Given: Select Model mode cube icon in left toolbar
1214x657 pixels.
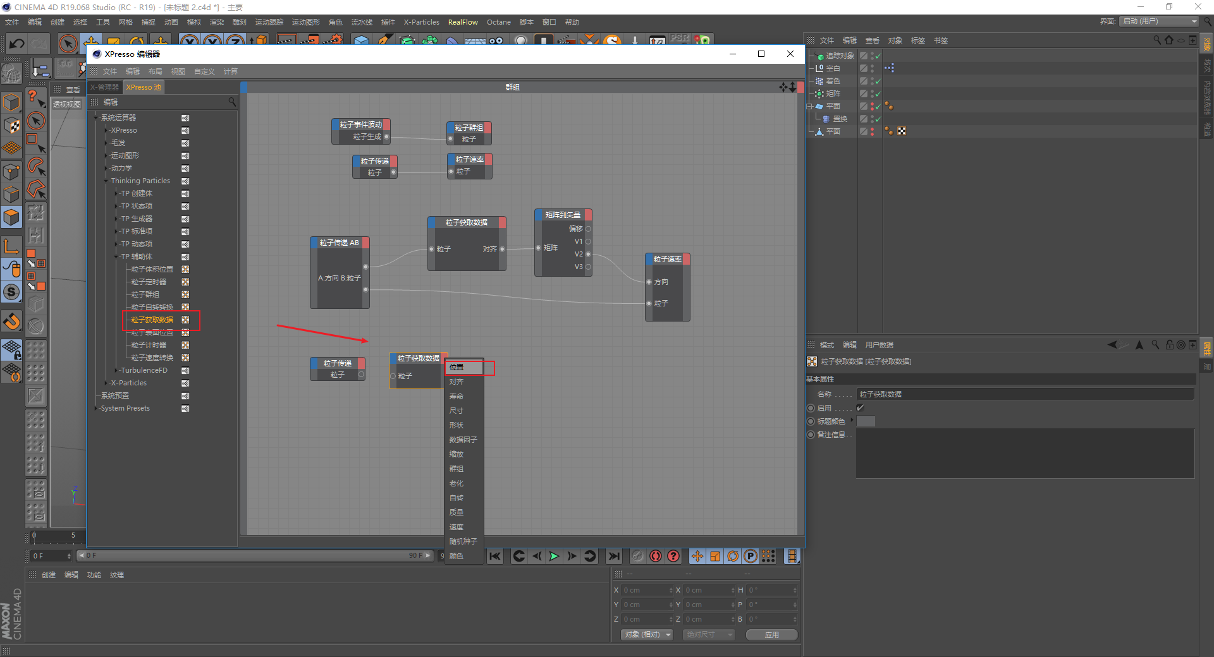Looking at the screenshot, I should click(x=11, y=102).
